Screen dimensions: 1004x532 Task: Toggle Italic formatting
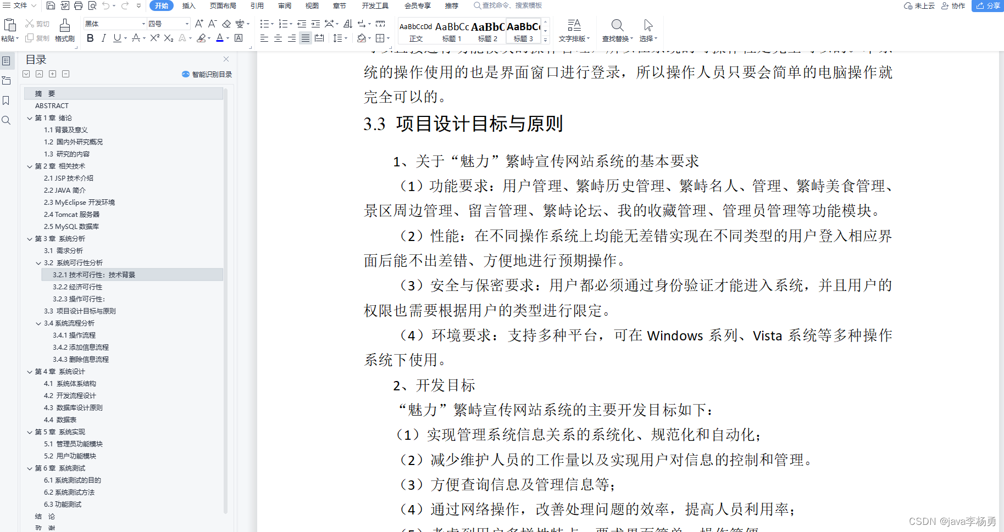point(103,38)
